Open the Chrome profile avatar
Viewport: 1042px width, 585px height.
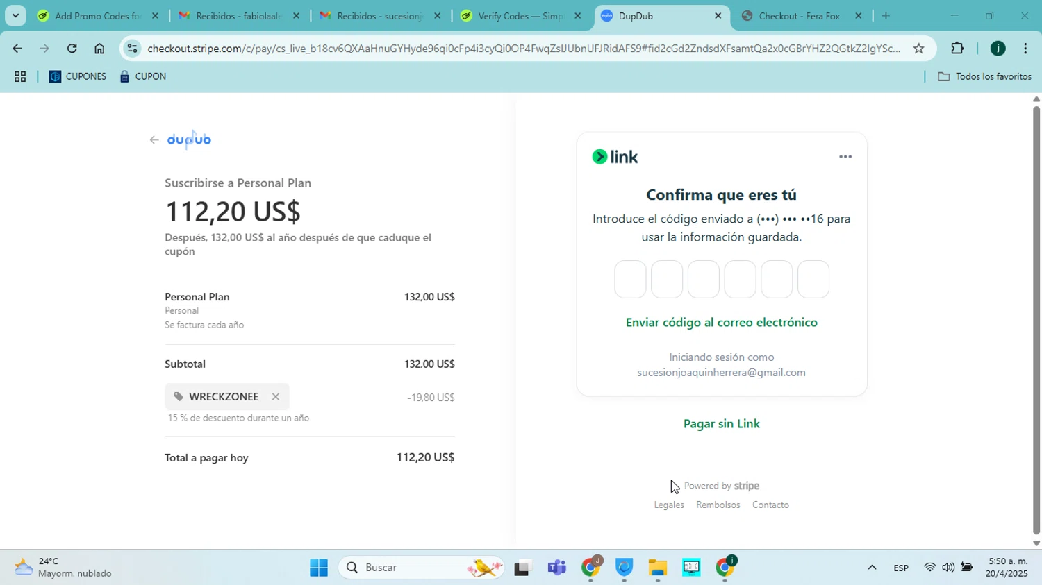pos(998,49)
